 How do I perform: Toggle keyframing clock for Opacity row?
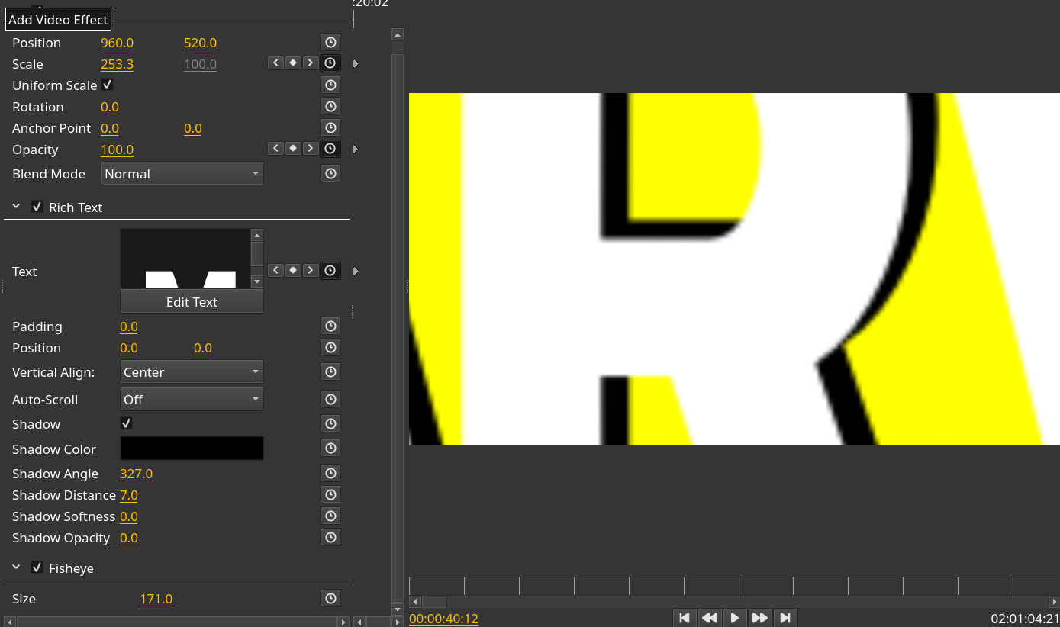tap(330, 149)
